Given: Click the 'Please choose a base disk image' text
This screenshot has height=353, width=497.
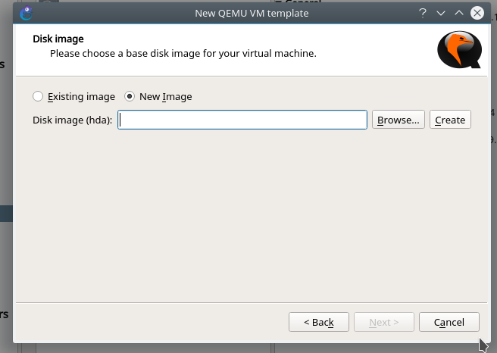Looking at the screenshot, I should pos(183,54).
